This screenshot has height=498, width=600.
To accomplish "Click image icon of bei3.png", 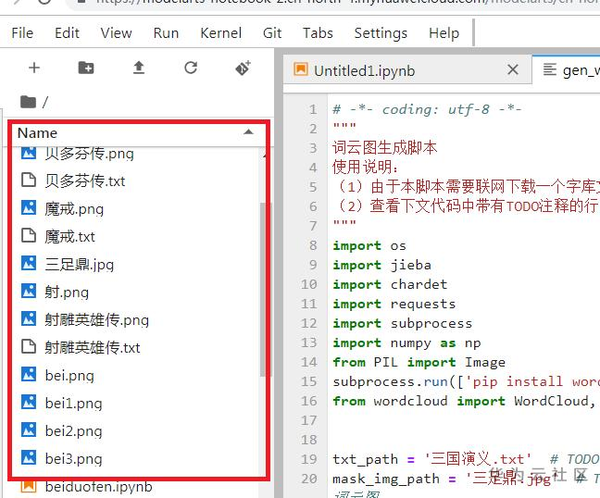I will (29, 457).
